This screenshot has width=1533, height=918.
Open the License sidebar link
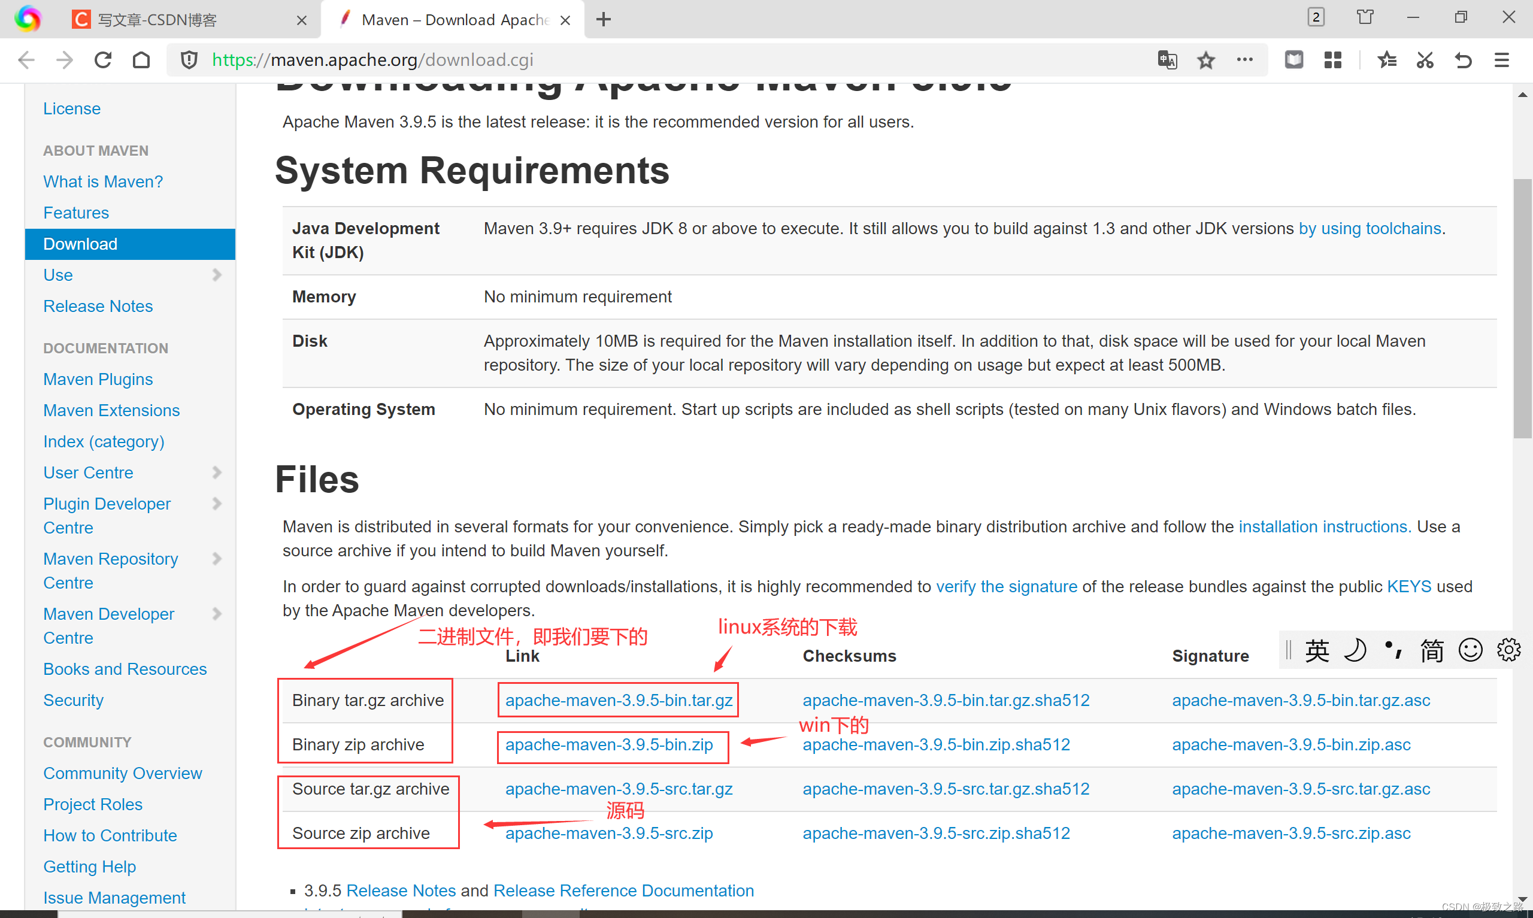pos(72,109)
